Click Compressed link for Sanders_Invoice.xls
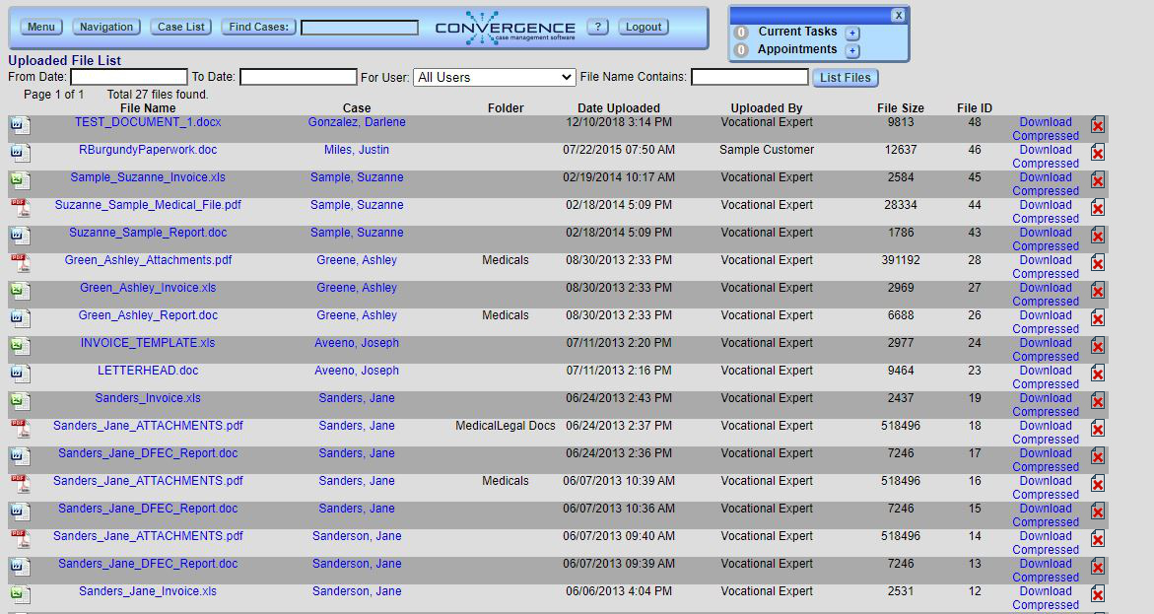This screenshot has height=614, width=1154. point(1045,412)
